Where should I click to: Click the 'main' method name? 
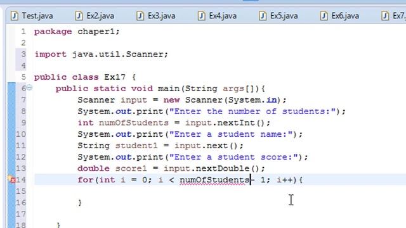coord(169,89)
